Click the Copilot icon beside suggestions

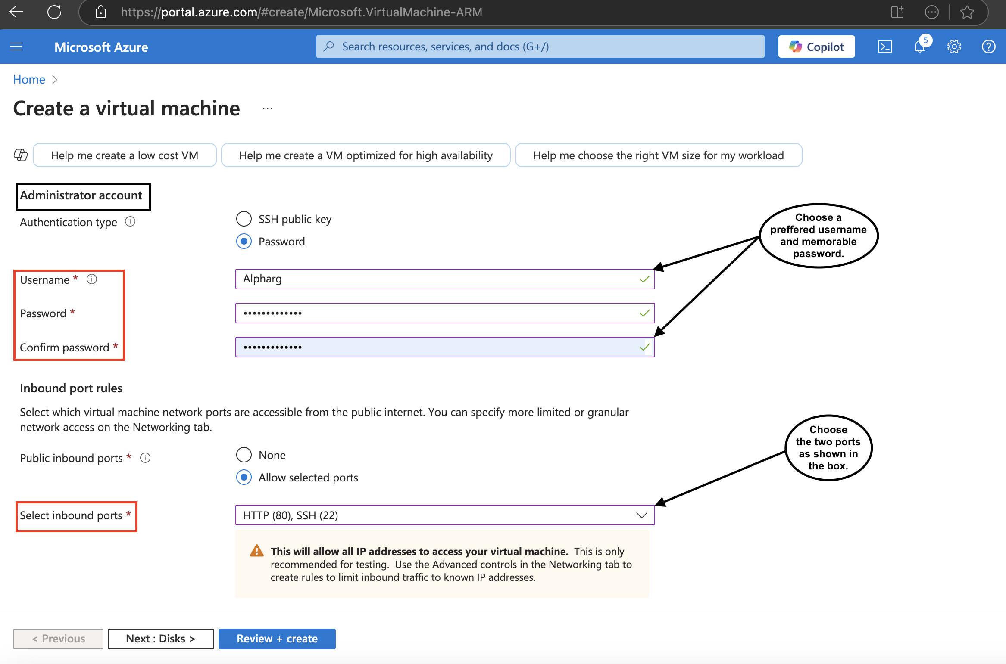pyautogui.click(x=21, y=155)
